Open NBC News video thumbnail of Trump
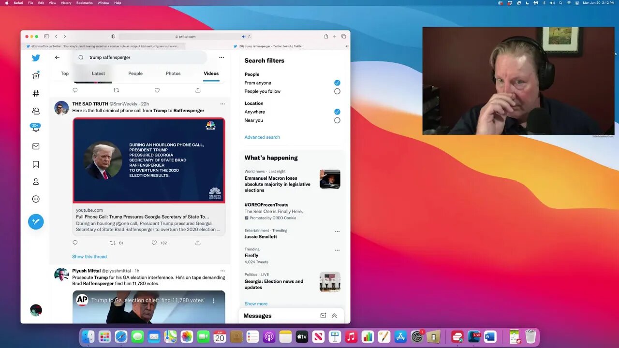 [x=149, y=160]
